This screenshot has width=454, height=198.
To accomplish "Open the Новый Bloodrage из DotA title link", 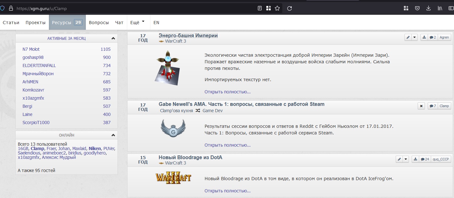I will point(190,157).
